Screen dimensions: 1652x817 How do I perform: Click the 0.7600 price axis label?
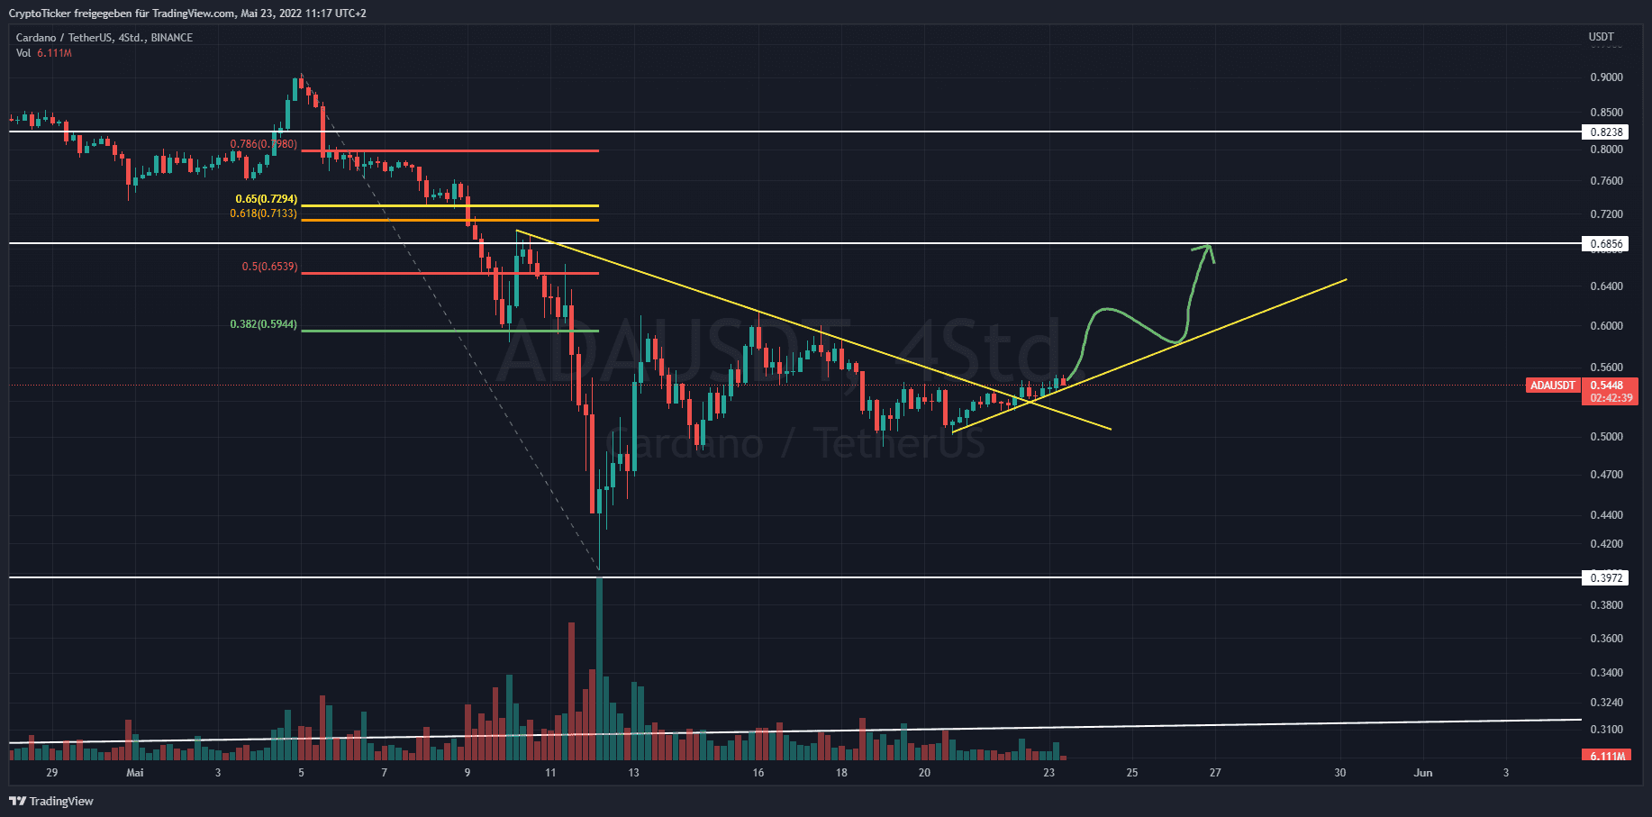point(1606,181)
